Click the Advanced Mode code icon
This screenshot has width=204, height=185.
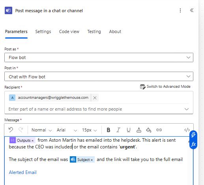[142, 87]
